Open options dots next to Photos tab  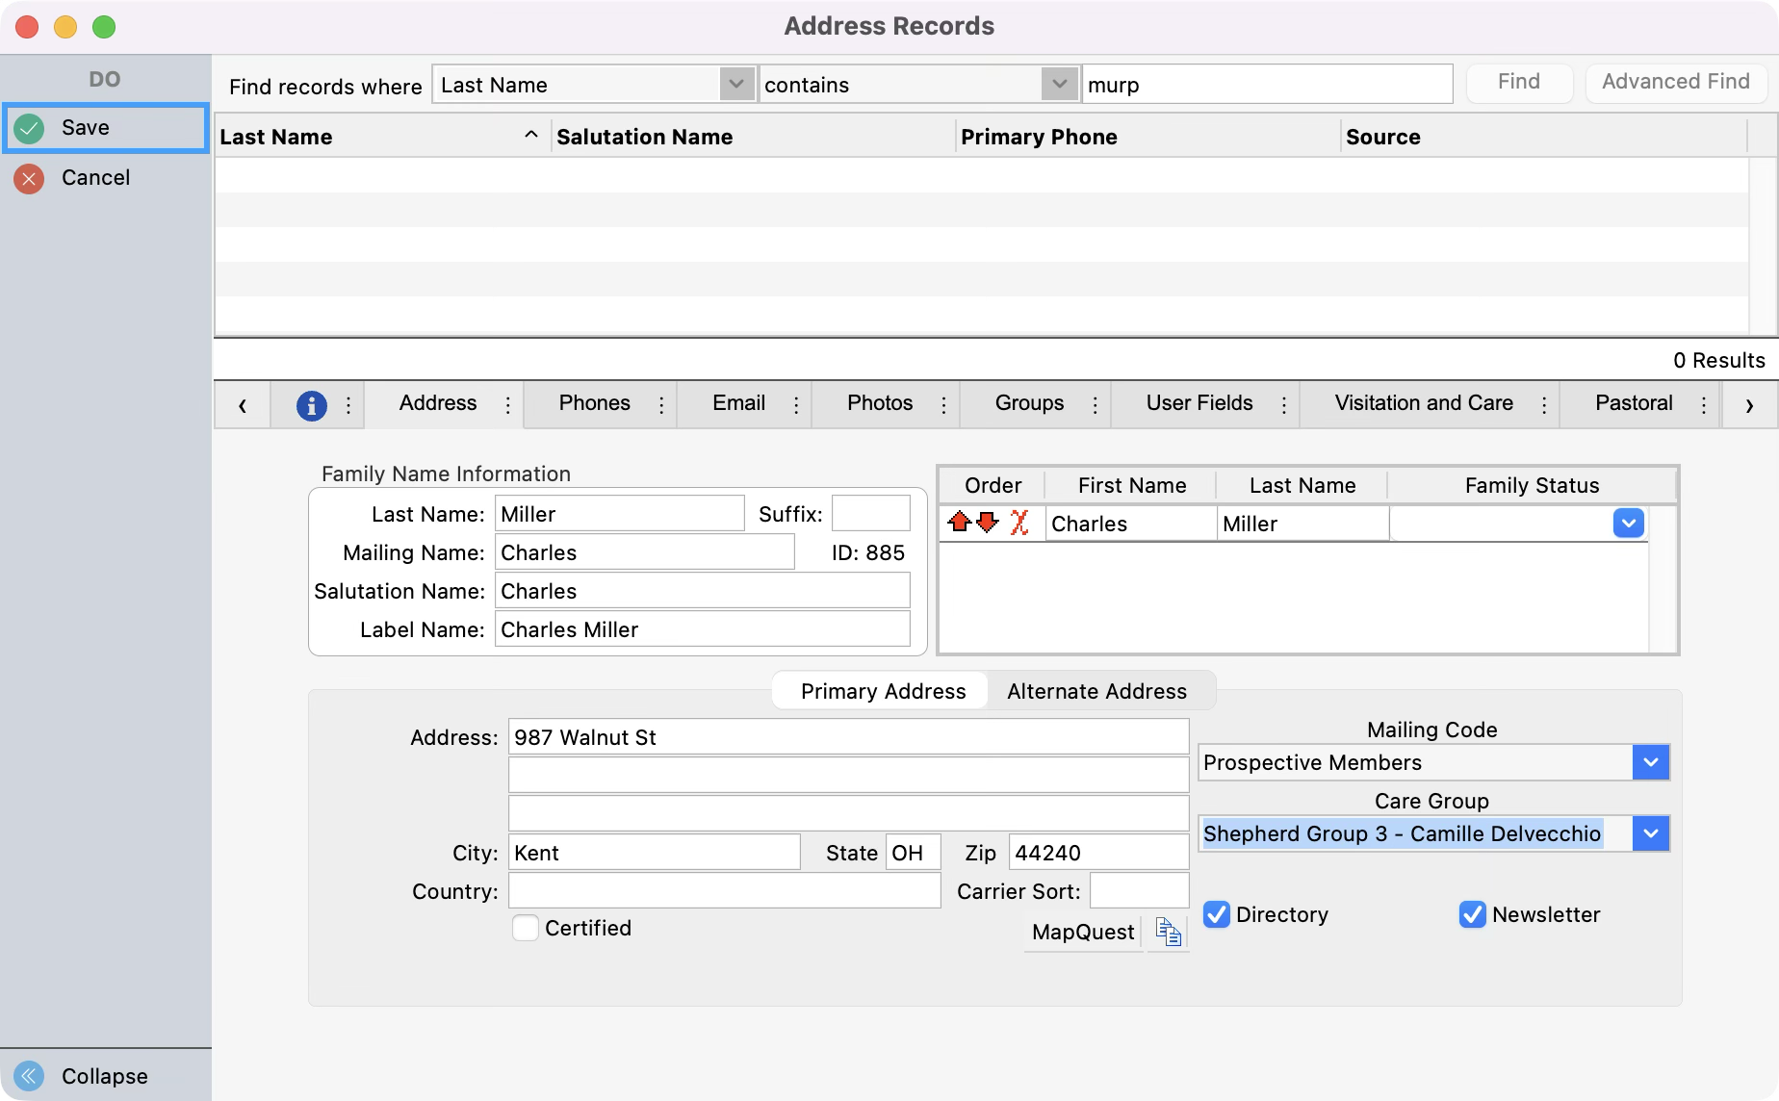(x=943, y=405)
